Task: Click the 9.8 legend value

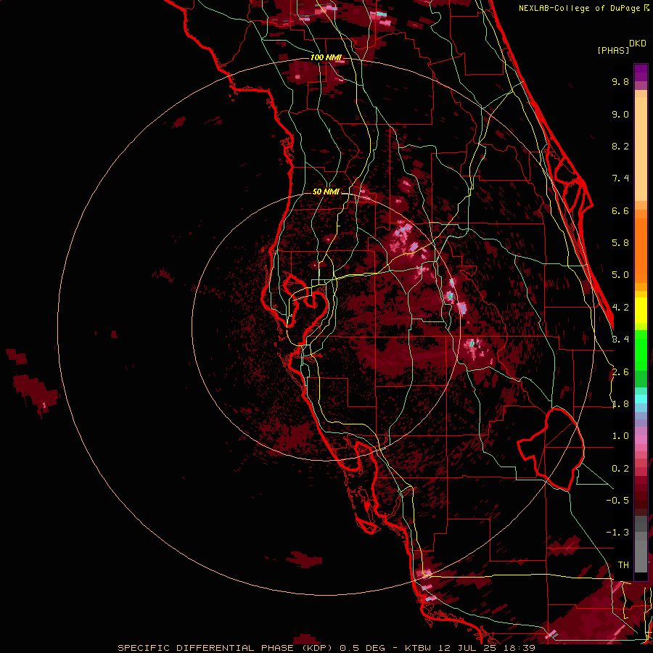Action: (620, 81)
